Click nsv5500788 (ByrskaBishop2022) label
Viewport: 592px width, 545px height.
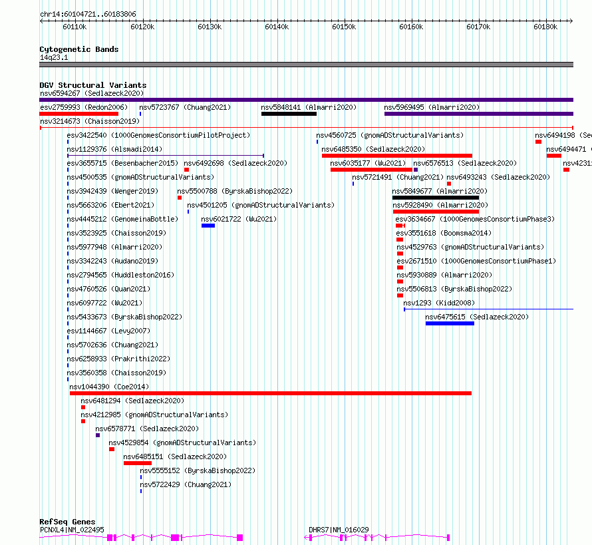pos(235,191)
